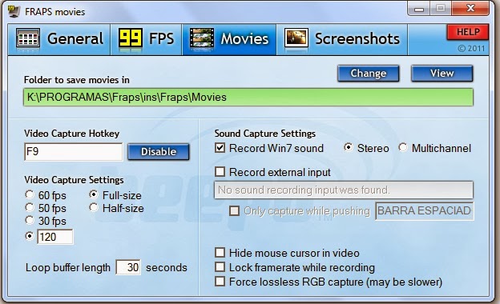The width and height of the screenshot is (500, 304).
Task: Toggle Record Win7 sound checkbox
Action: coord(220,148)
